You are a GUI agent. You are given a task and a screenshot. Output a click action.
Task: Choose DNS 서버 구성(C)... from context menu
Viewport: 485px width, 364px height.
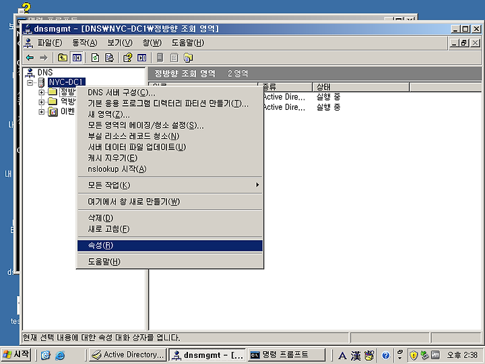[170, 92]
